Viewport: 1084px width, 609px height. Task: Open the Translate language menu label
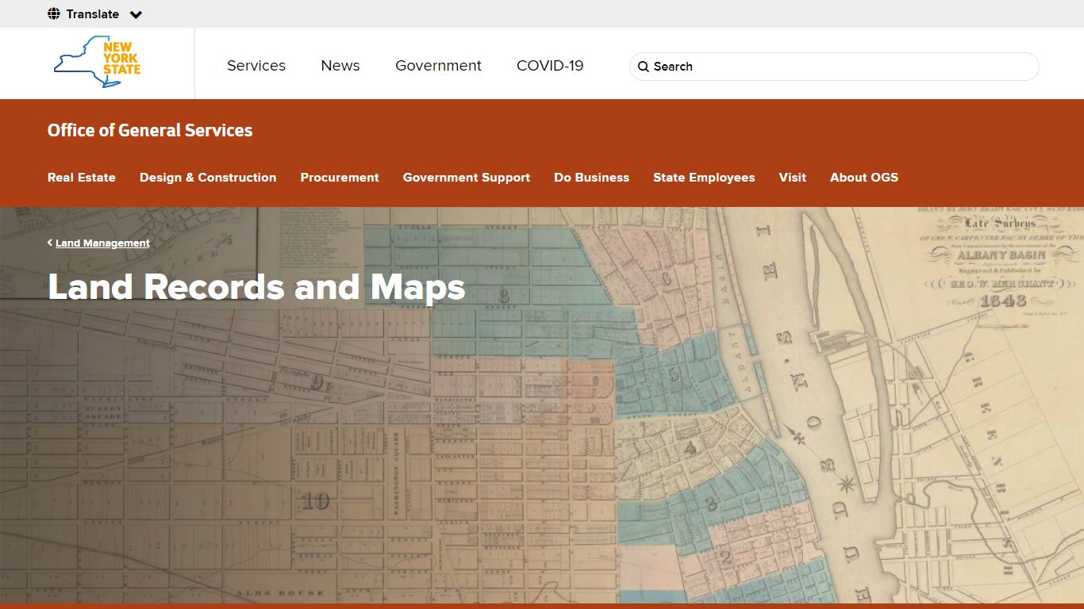(93, 14)
